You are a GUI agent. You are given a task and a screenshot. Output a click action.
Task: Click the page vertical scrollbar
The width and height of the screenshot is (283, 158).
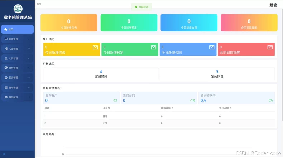click(x=282, y=65)
